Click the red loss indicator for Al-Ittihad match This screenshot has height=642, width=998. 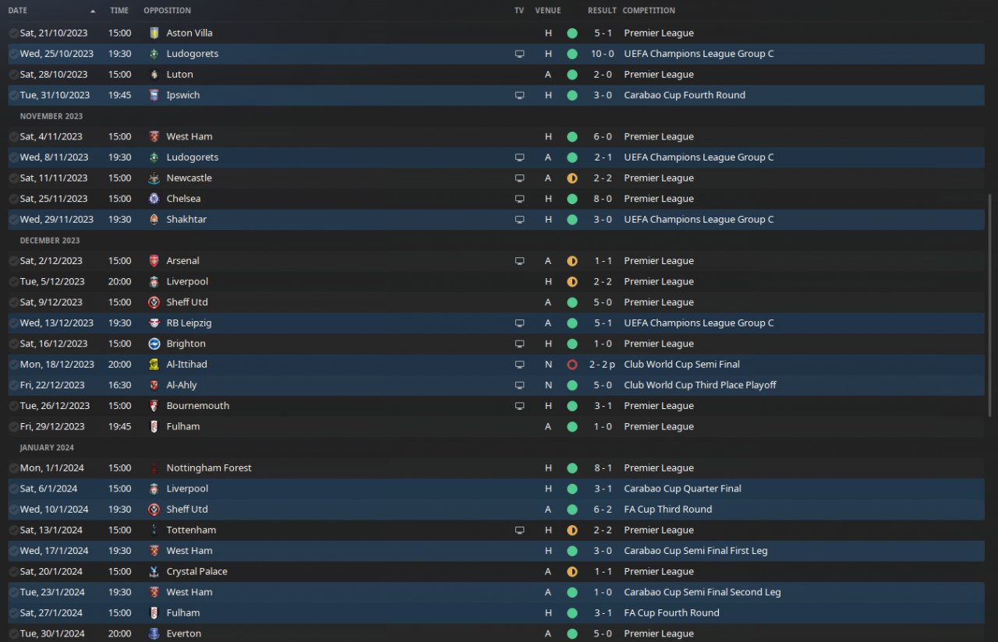click(572, 365)
